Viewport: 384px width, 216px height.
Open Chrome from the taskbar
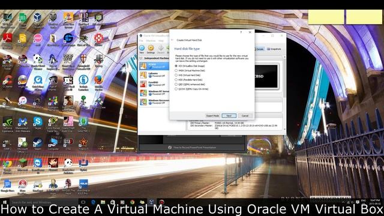tap(132, 202)
